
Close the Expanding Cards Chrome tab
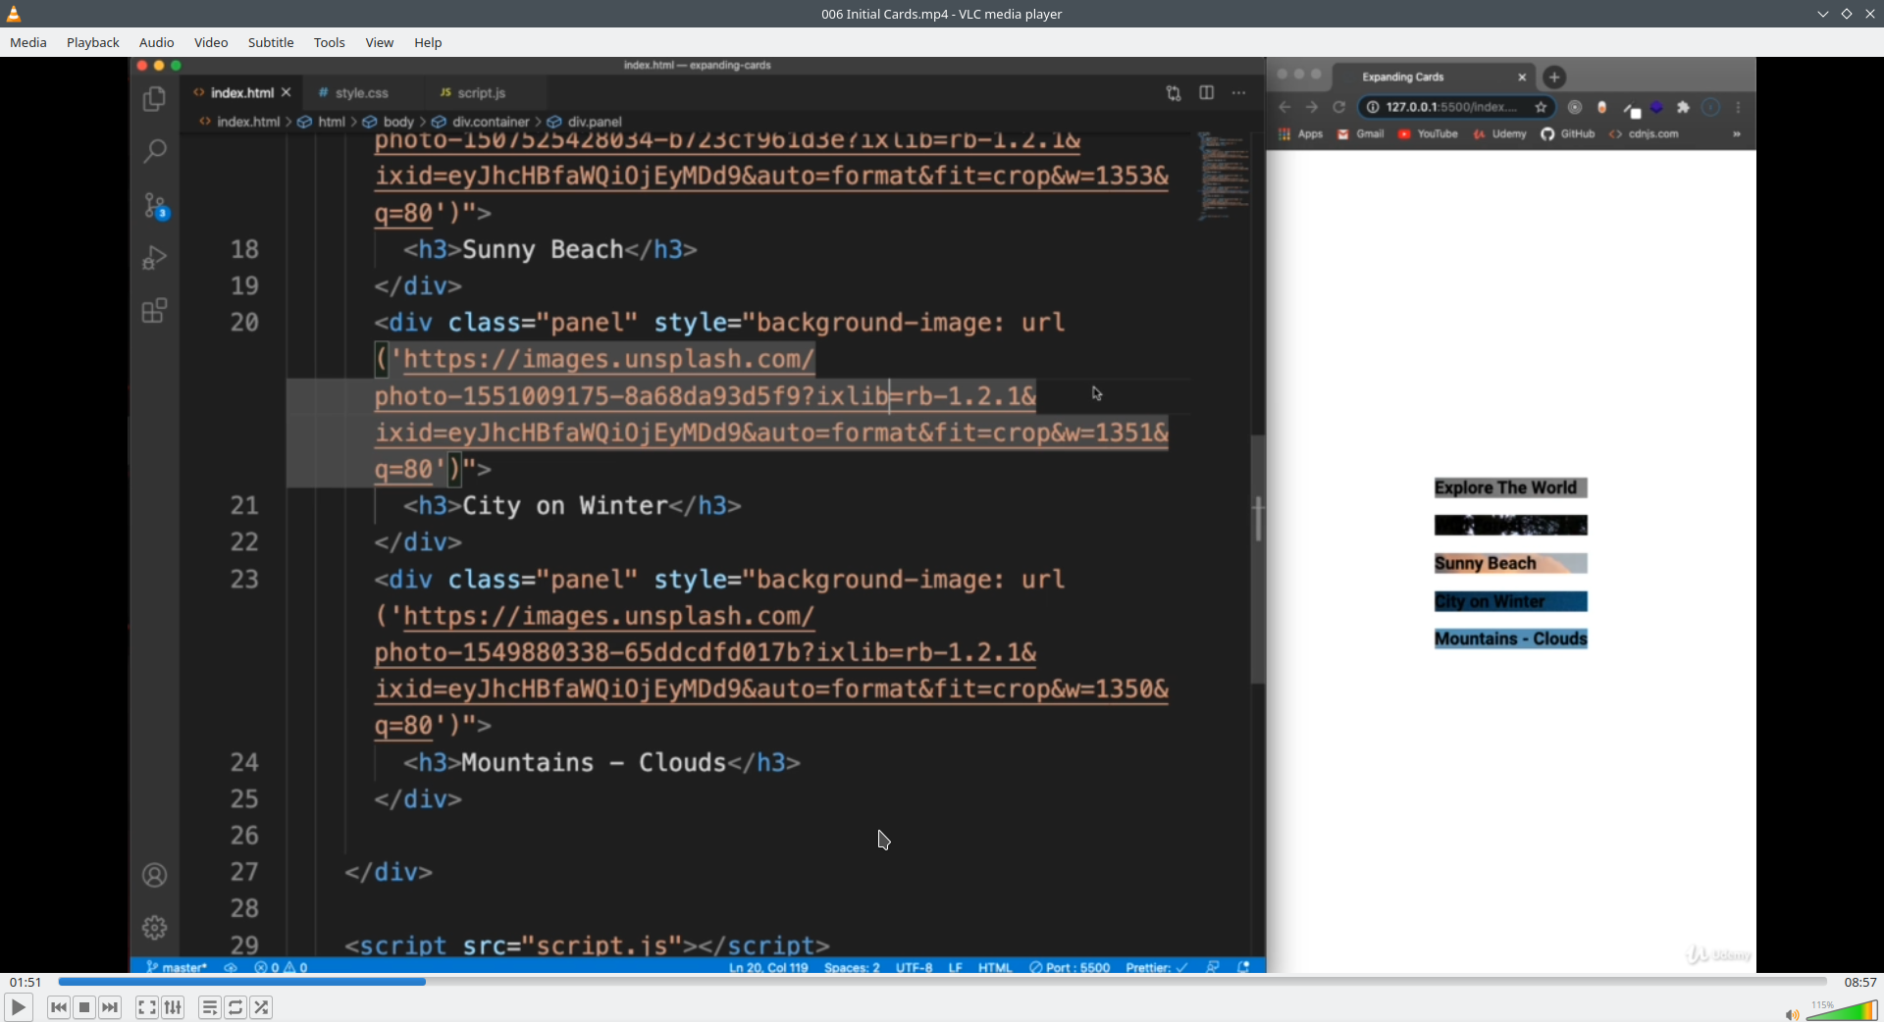[x=1522, y=77]
